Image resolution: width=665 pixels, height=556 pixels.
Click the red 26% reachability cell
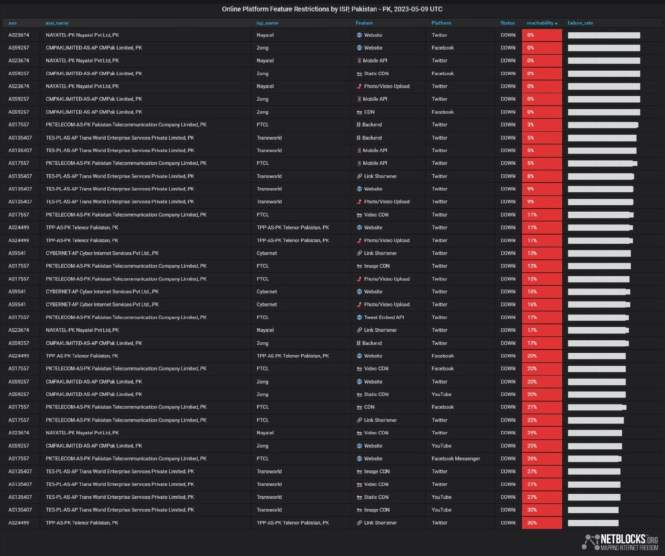pos(541,459)
